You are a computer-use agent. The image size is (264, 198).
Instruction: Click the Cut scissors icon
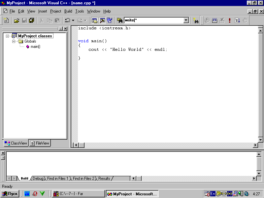tap(42, 20)
